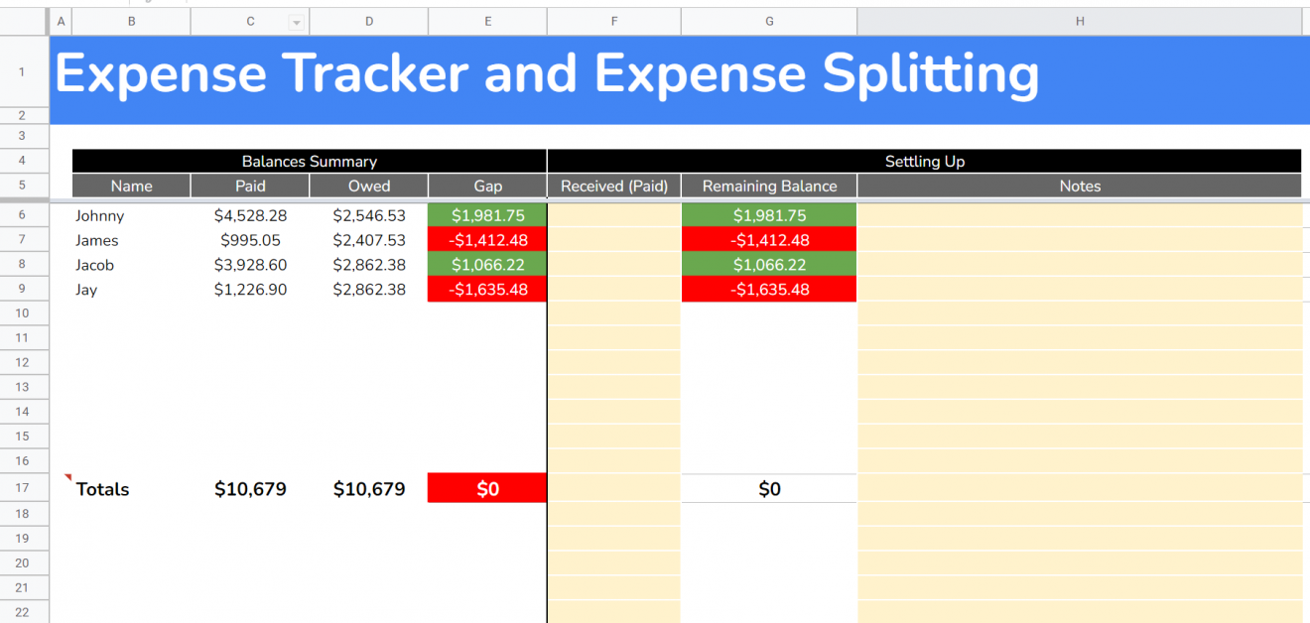Select James's Paid amount of $995.05
The height and width of the screenshot is (623, 1310).
click(250, 240)
